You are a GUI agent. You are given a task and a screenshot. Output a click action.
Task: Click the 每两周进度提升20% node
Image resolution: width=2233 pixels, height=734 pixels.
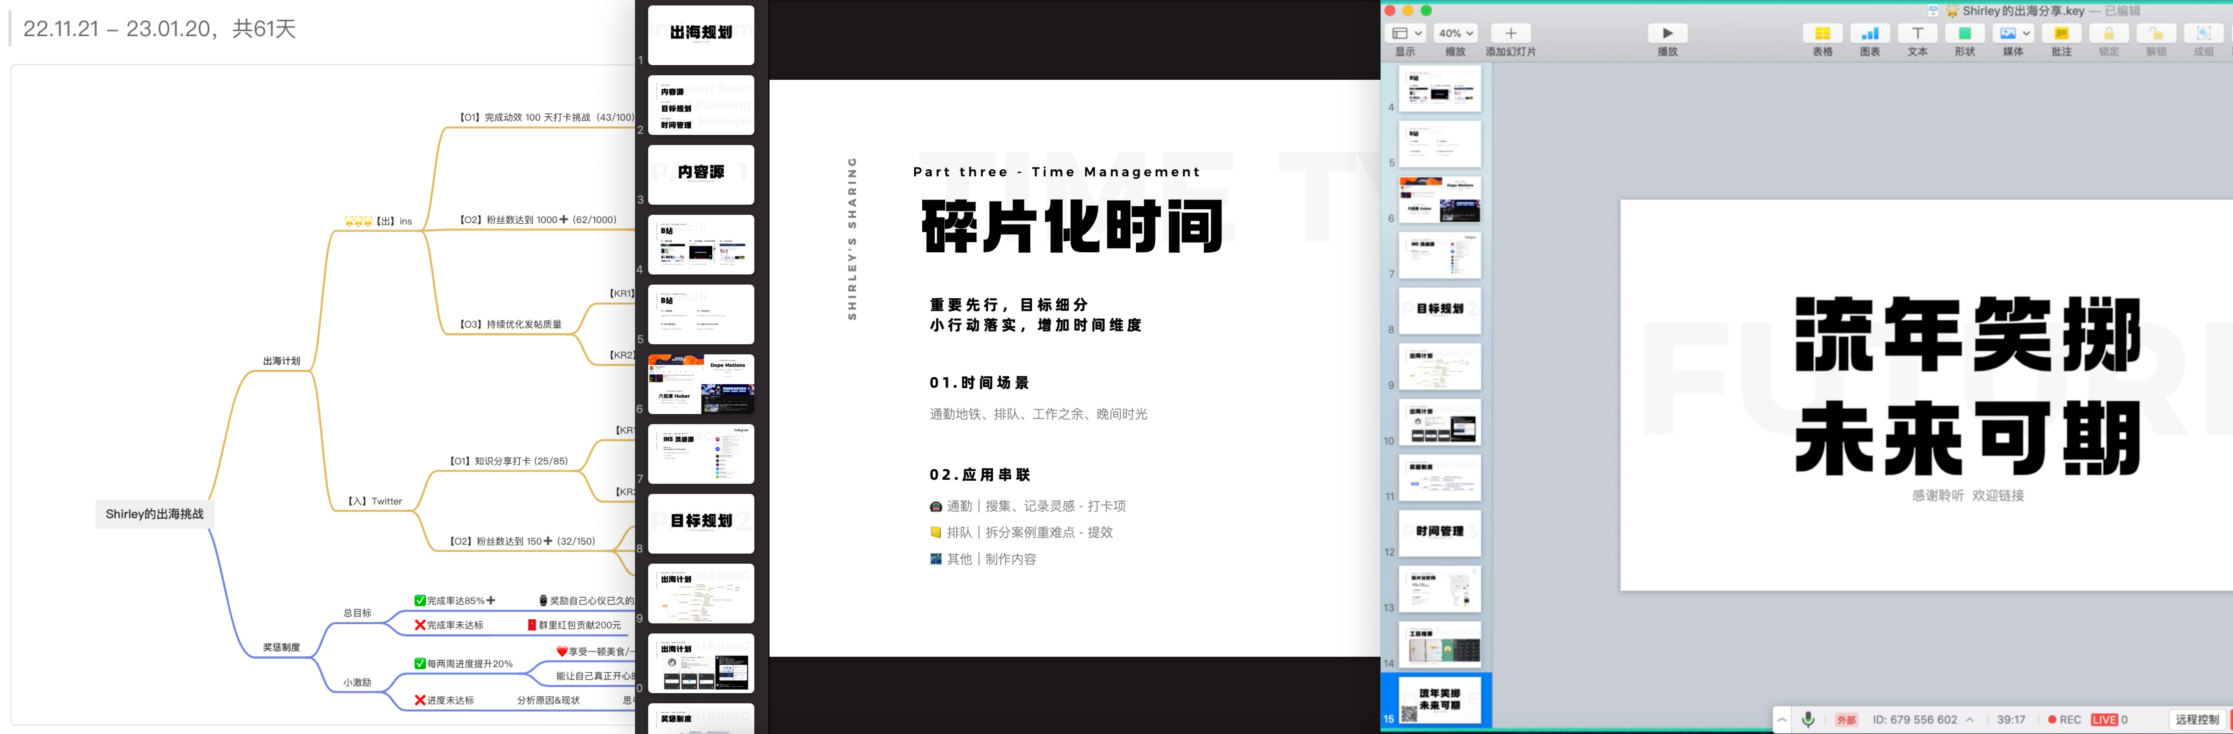point(464,664)
